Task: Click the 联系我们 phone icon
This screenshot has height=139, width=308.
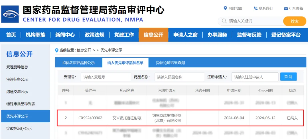Action: (x=255, y=8)
